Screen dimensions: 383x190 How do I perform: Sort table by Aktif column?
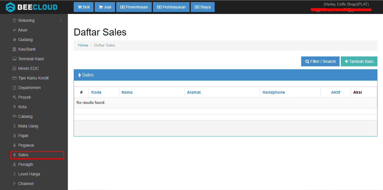[336, 92]
